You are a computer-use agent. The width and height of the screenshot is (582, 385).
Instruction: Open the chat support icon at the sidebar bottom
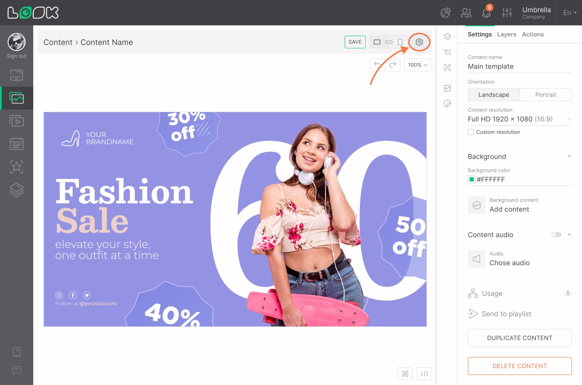tap(16, 370)
